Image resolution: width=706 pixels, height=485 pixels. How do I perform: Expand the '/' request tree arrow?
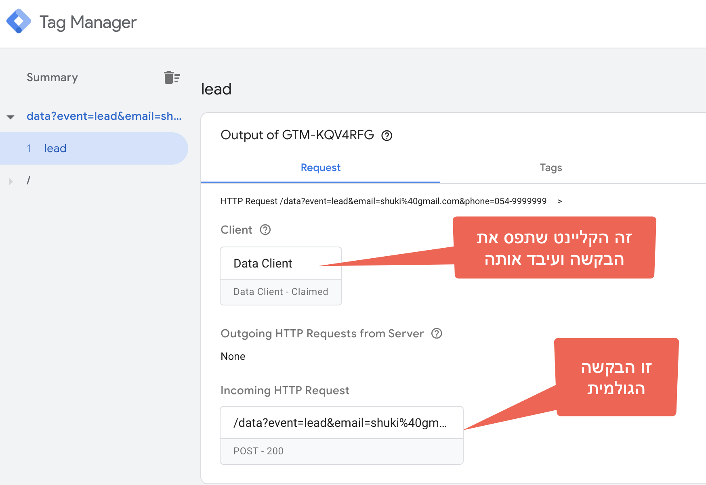tap(11, 181)
